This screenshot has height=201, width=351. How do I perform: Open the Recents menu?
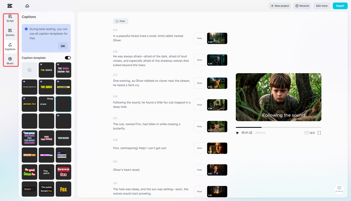pyautogui.click(x=302, y=6)
